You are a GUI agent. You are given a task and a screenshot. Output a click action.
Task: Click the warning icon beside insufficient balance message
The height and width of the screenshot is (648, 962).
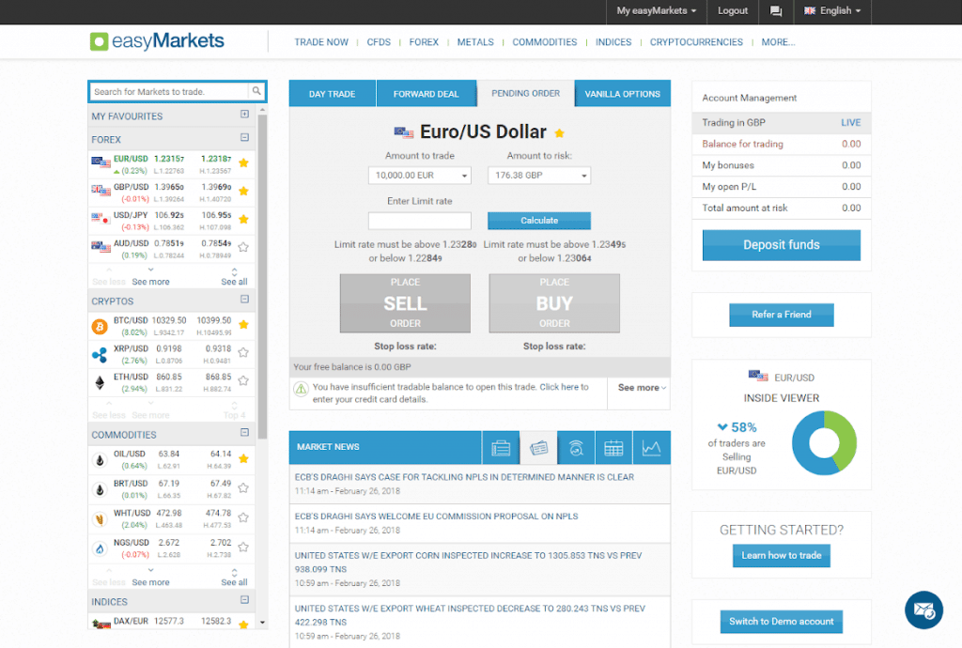pyautogui.click(x=301, y=390)
